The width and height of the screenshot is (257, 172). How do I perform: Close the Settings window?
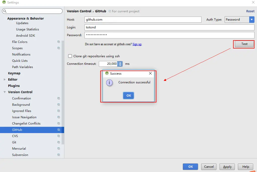(253, 2)
